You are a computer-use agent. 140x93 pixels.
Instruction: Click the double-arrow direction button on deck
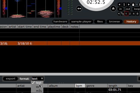pyautogui.click(x=79, y=9)
